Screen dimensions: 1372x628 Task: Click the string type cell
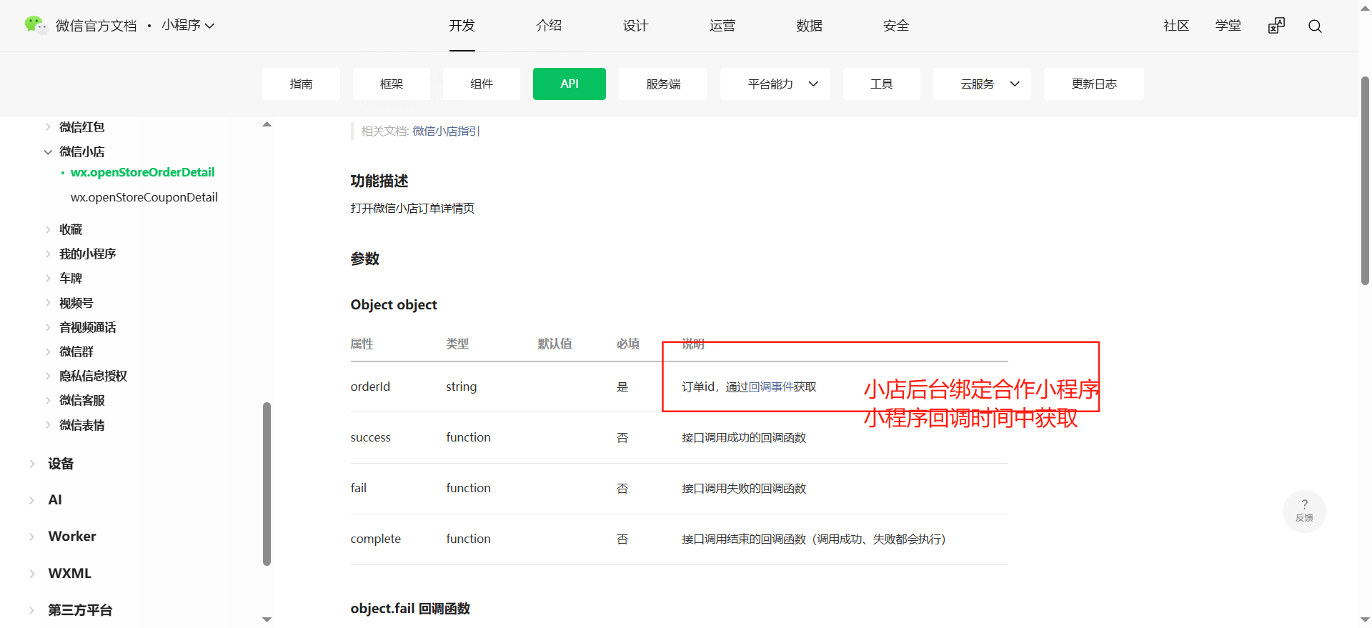[x=461, y=387]
